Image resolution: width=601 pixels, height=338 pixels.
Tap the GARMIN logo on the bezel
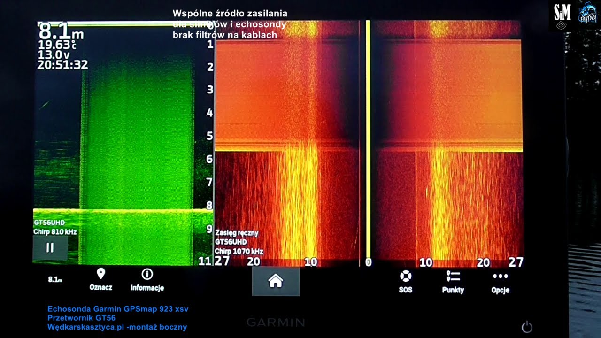tap(276, 323)
